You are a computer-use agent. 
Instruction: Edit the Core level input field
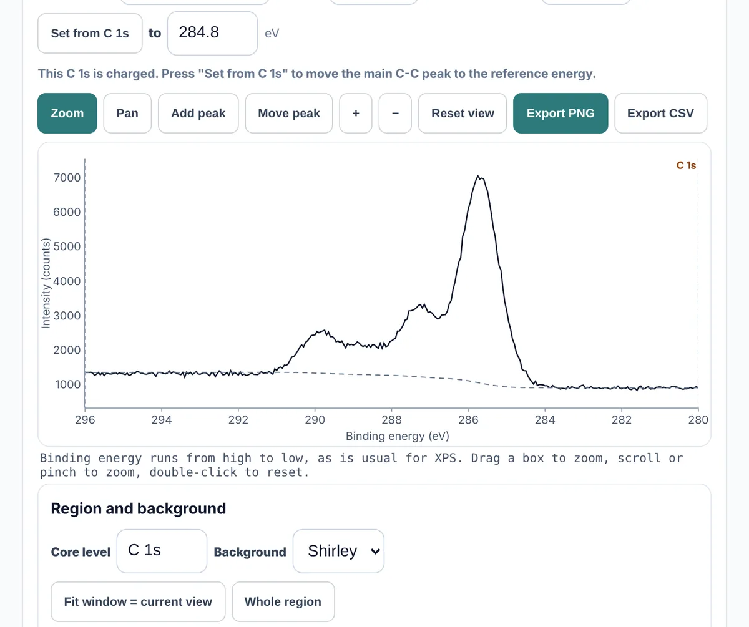[x=162, y=551]
